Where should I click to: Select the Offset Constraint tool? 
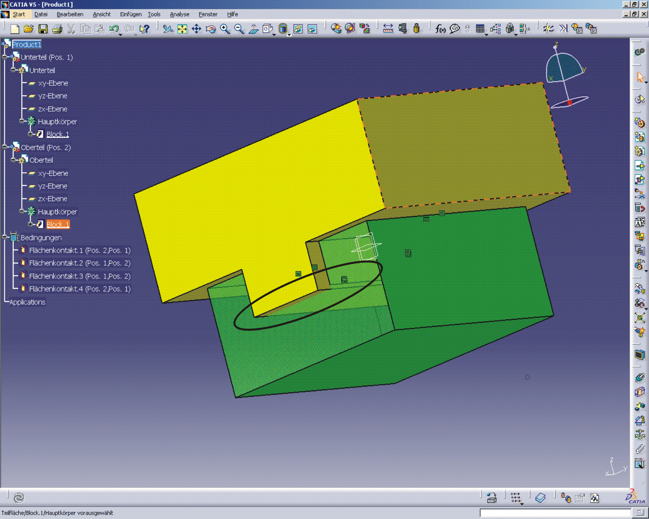640,406
